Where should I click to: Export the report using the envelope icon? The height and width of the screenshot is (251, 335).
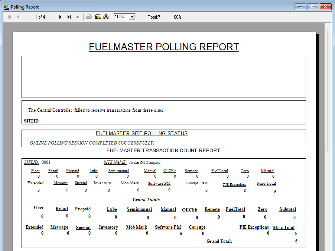coord(106,17)
